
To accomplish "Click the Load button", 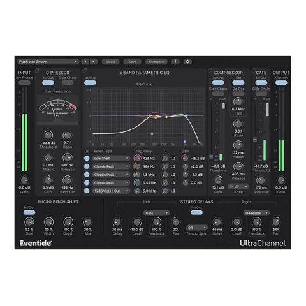I will pos(110,62).
